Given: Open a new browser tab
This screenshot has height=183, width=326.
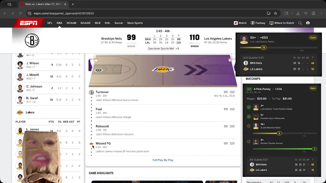Looking at the screenshot, I should (x=73, y=4).
